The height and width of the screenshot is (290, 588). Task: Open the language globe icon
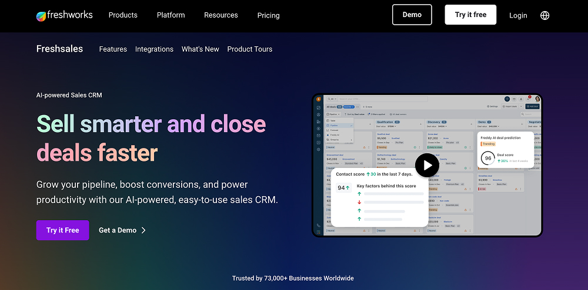[x=544, y=15]
